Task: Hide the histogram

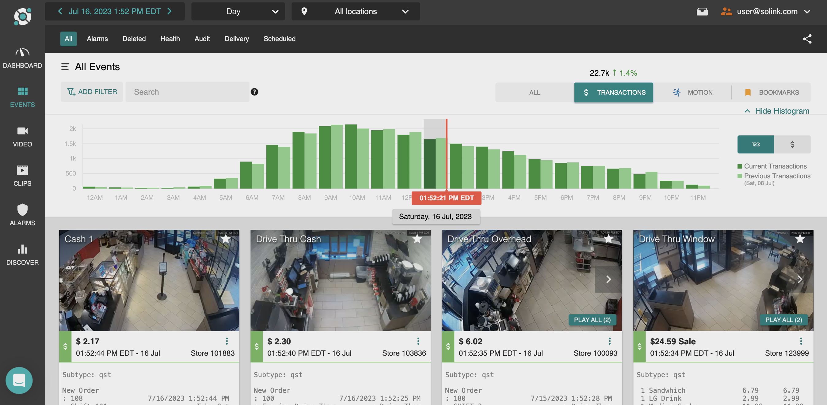Action: [776, 111]
